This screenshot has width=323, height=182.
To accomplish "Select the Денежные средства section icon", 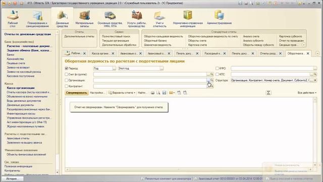I will pos(62,19).
